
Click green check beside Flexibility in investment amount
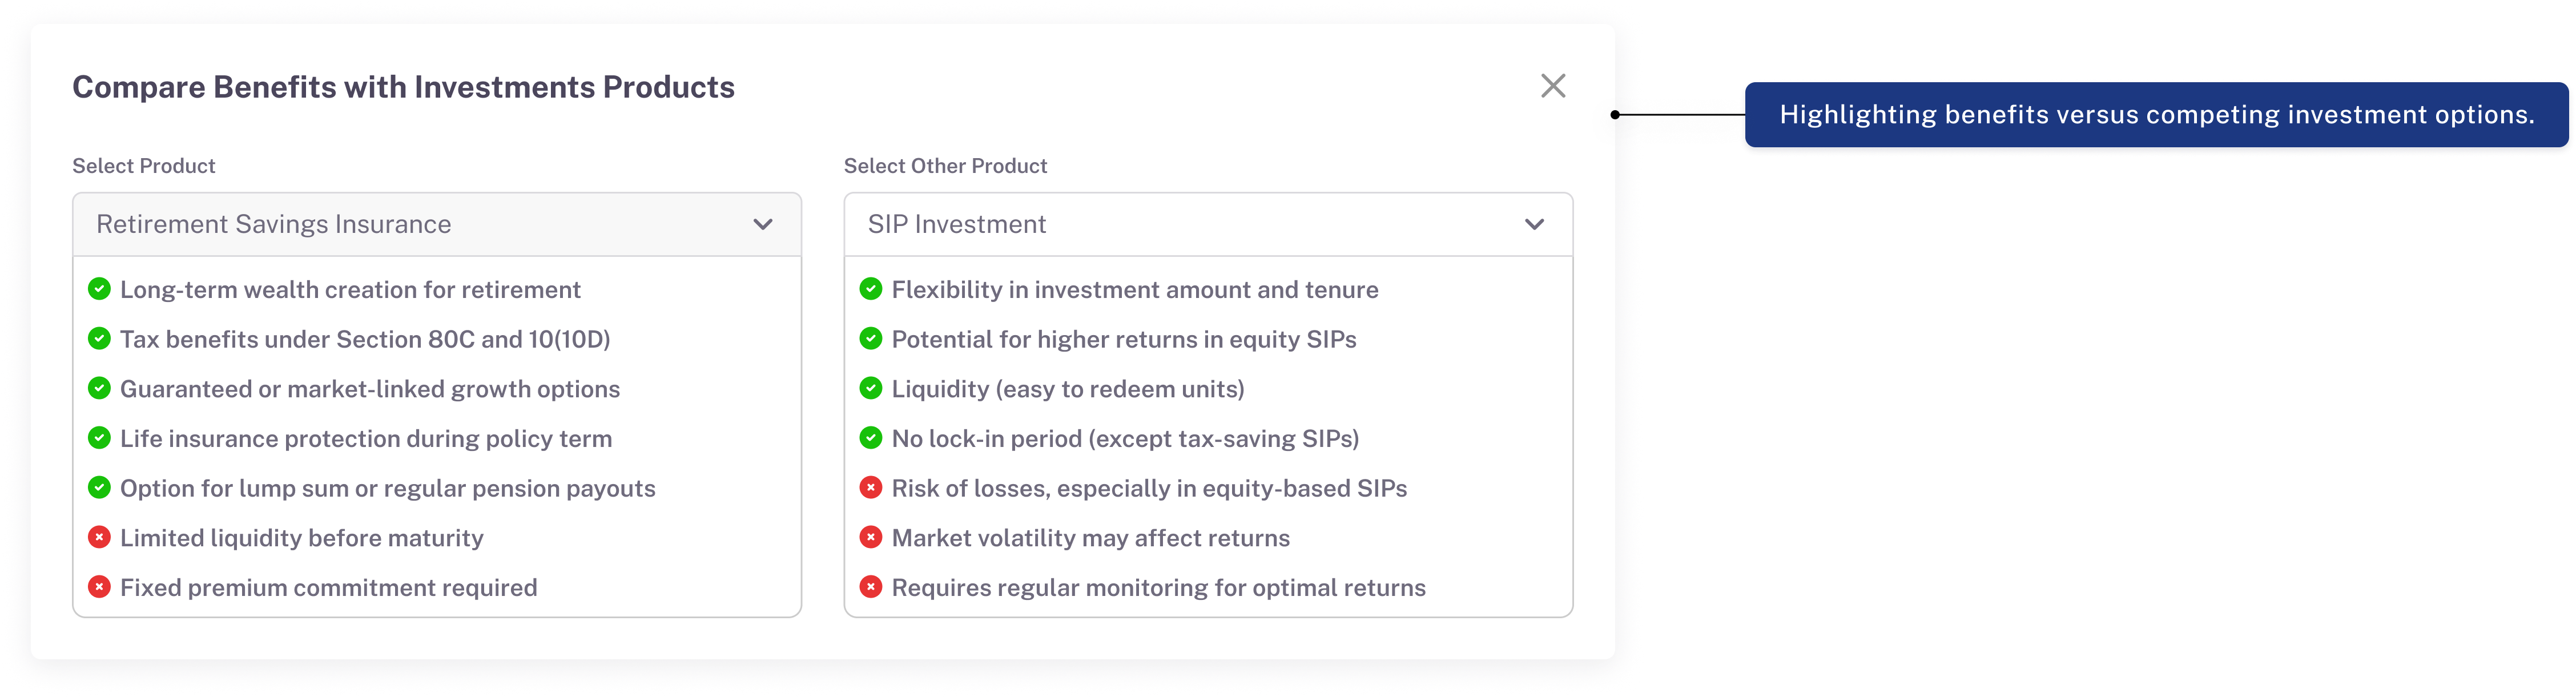point(871,289)
